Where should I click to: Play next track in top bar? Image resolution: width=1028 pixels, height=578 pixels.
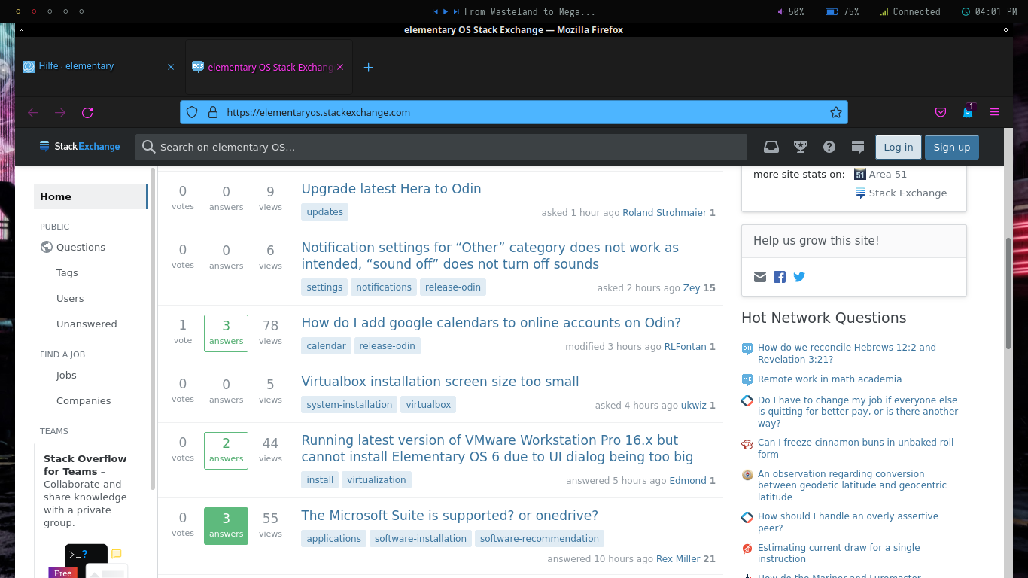(x=456, y=11)
